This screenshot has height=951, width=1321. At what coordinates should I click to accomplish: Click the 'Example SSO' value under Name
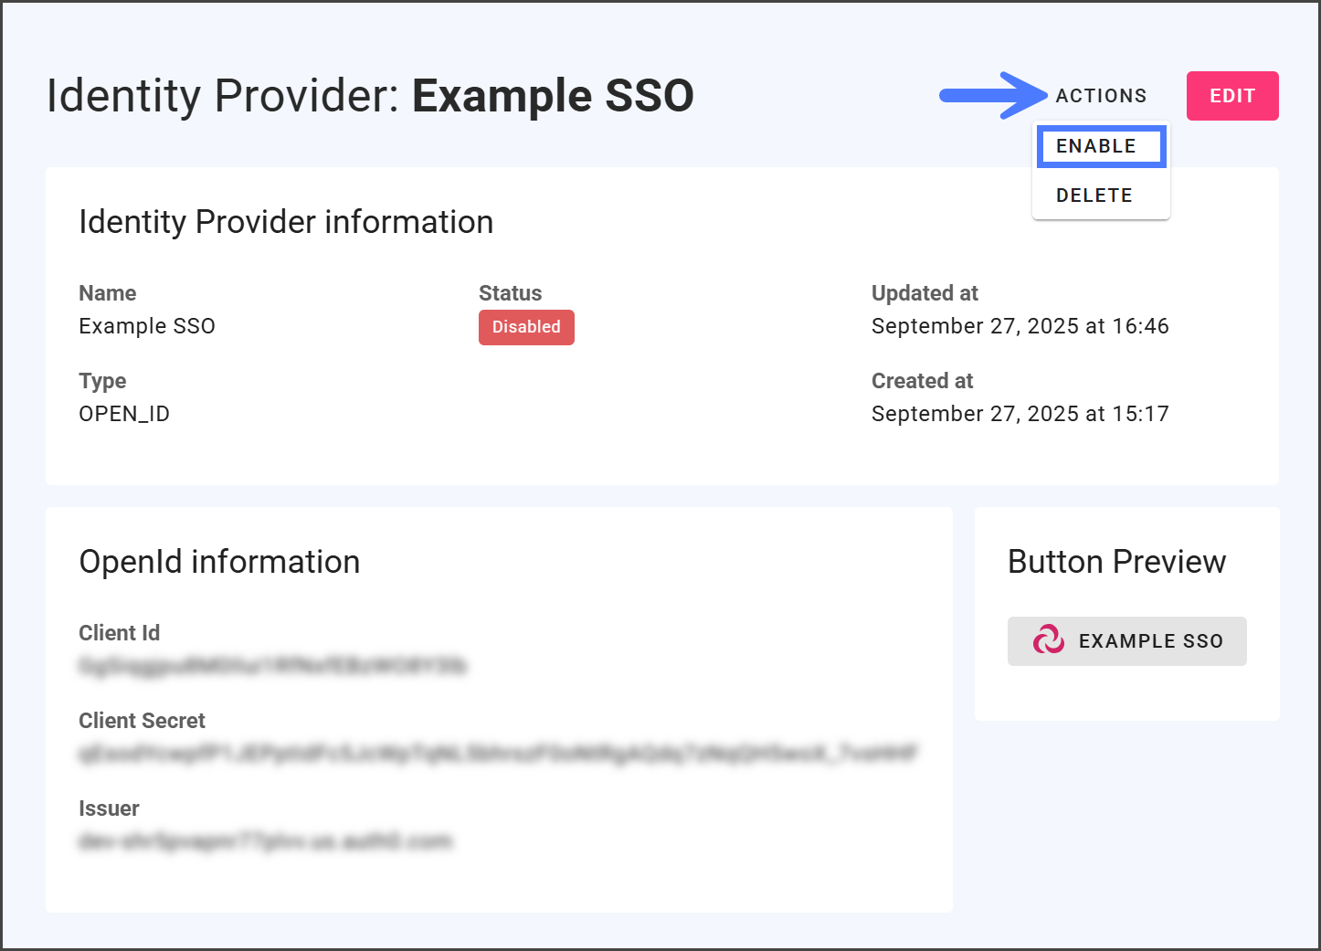[147, 326]
